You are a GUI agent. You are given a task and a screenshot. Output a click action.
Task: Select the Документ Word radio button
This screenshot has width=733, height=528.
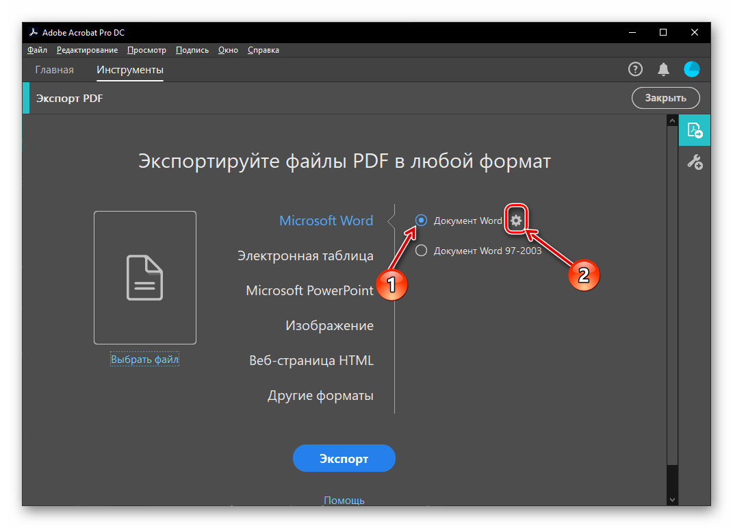coord(421,221)
